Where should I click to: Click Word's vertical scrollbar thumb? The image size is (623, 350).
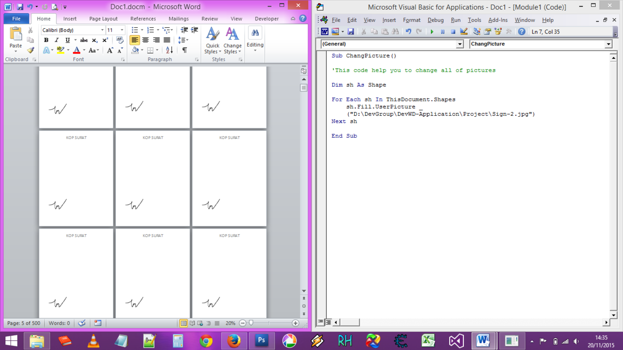coord(304,88)
